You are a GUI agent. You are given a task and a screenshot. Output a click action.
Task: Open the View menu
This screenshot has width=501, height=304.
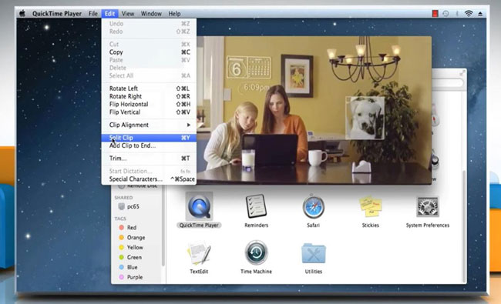(x=128, y=13)
